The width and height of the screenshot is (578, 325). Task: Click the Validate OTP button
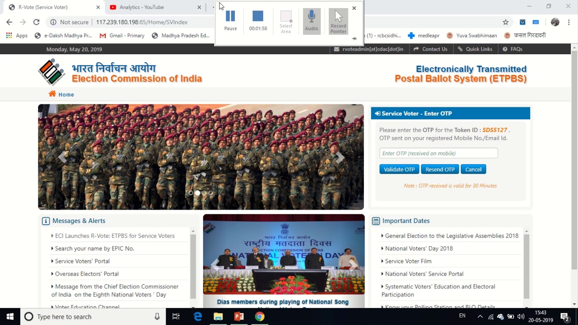[x=399, y=169]
